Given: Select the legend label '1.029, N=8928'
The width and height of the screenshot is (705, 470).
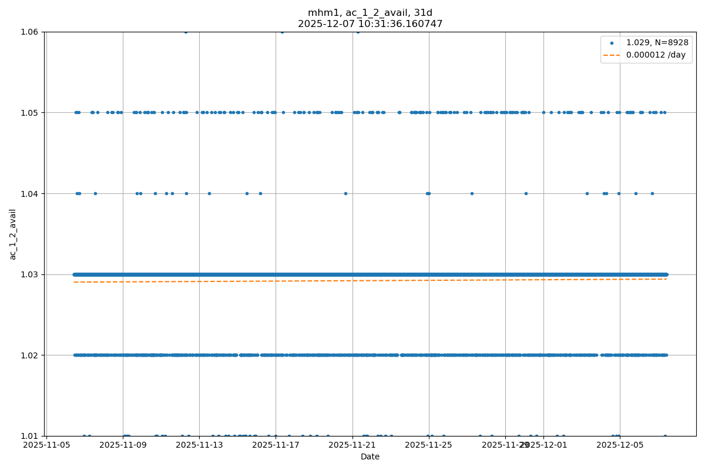Looking at the screenshot, I should pos(657,43).
